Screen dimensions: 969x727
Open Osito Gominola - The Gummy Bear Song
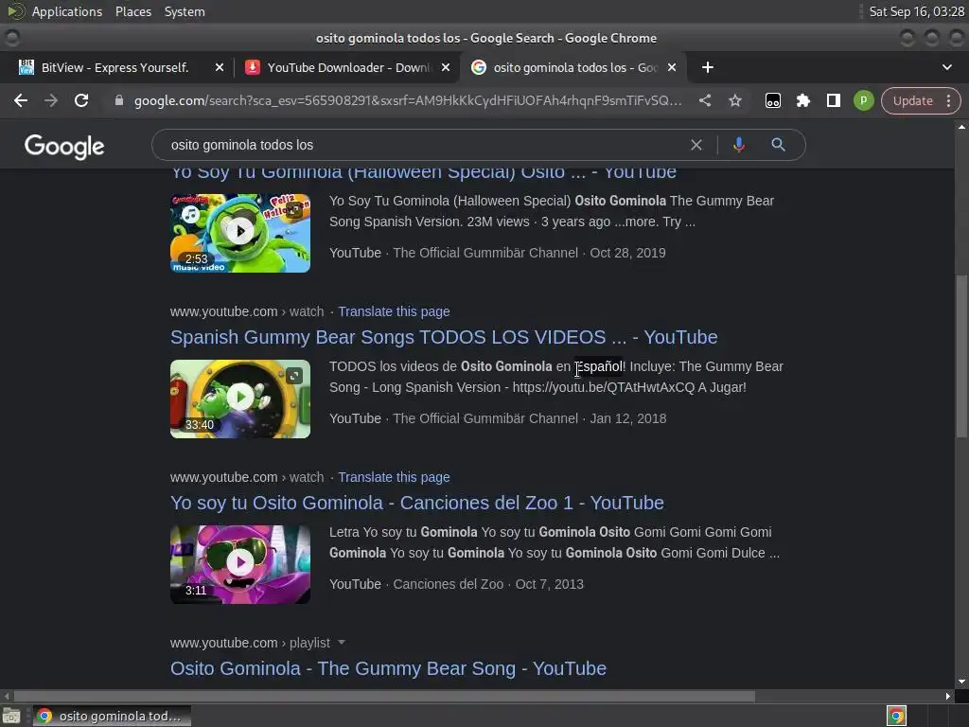pyautogui.click(x=388, y=668)
